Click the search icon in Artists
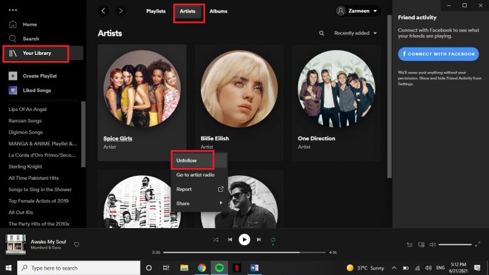 [322, 33]
